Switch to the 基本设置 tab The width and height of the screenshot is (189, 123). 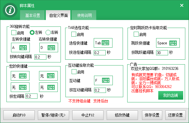point(32,15)
